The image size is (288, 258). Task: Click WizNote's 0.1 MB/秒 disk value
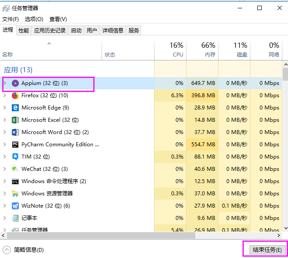[235, 205]
